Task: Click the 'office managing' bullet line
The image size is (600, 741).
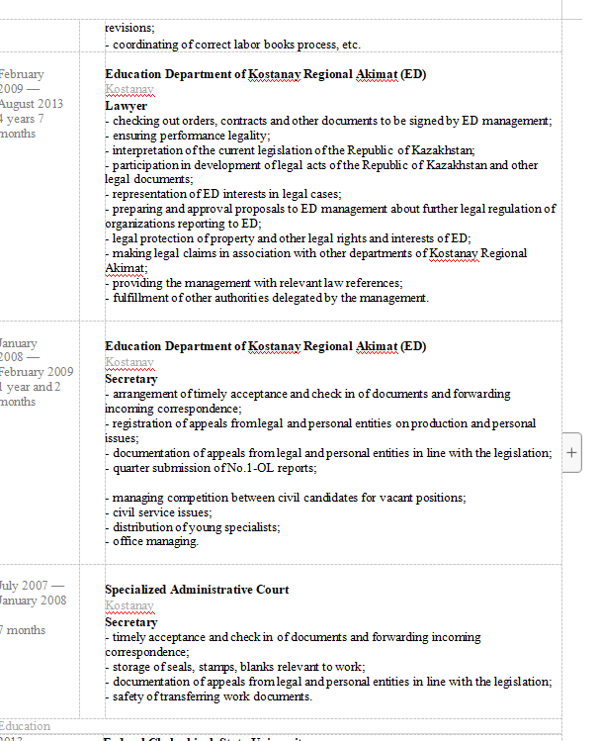Action: coord(155,541)
